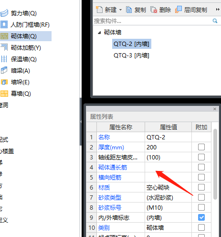Viewport: 221px width, 237px height.
Task: Tick the 砂浆标号 附加 checkbox
Action: click(x=201, y=207)
